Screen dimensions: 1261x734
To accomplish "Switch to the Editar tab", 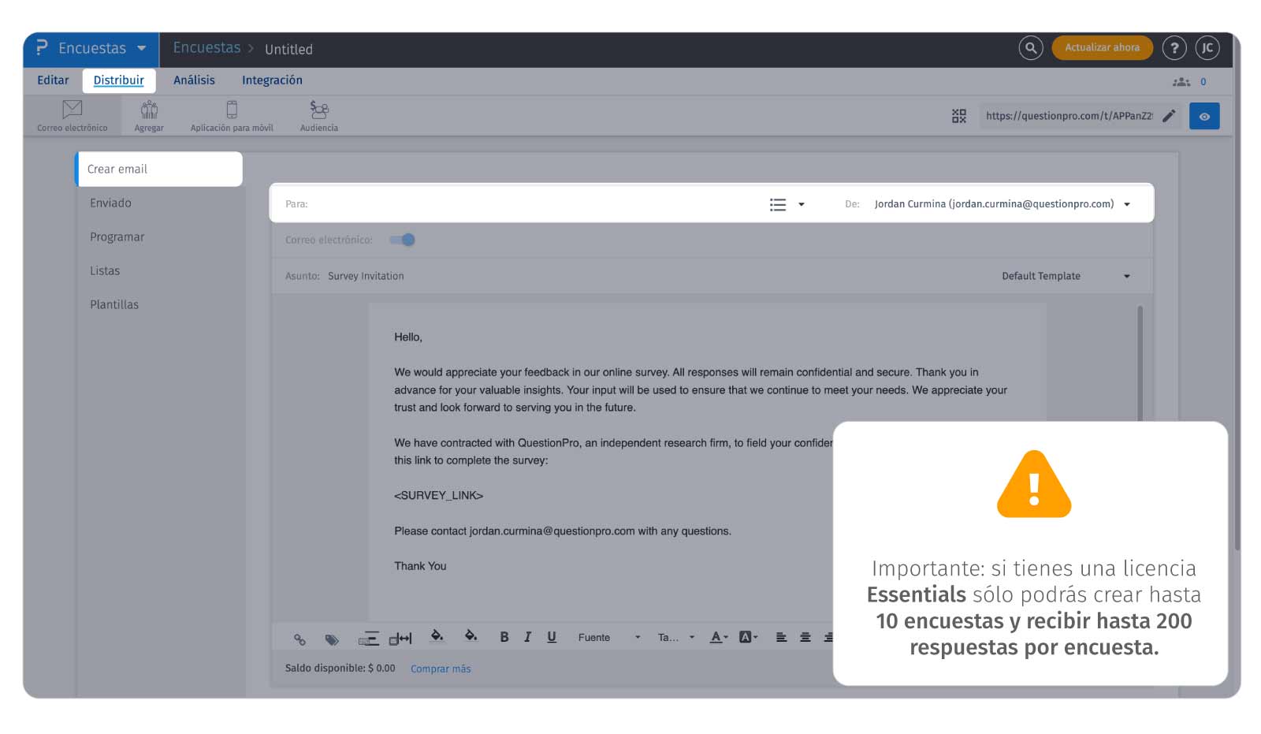I will 53,80.
